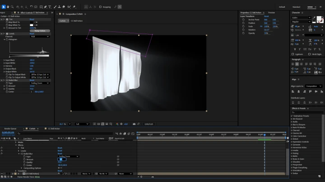Click the Opacity stopwatch in Properties panel
325x182 pixels.
(243, 33)
